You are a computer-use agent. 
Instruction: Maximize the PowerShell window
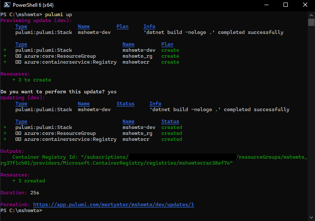[x=286, y=5]
